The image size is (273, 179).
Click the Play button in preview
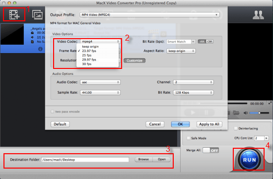coord(193,113)
